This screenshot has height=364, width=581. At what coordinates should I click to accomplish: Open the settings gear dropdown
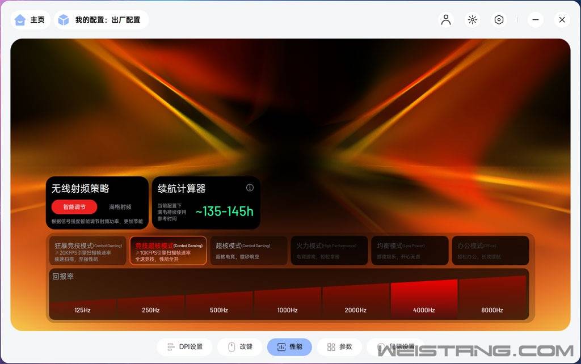pos(499,19)
